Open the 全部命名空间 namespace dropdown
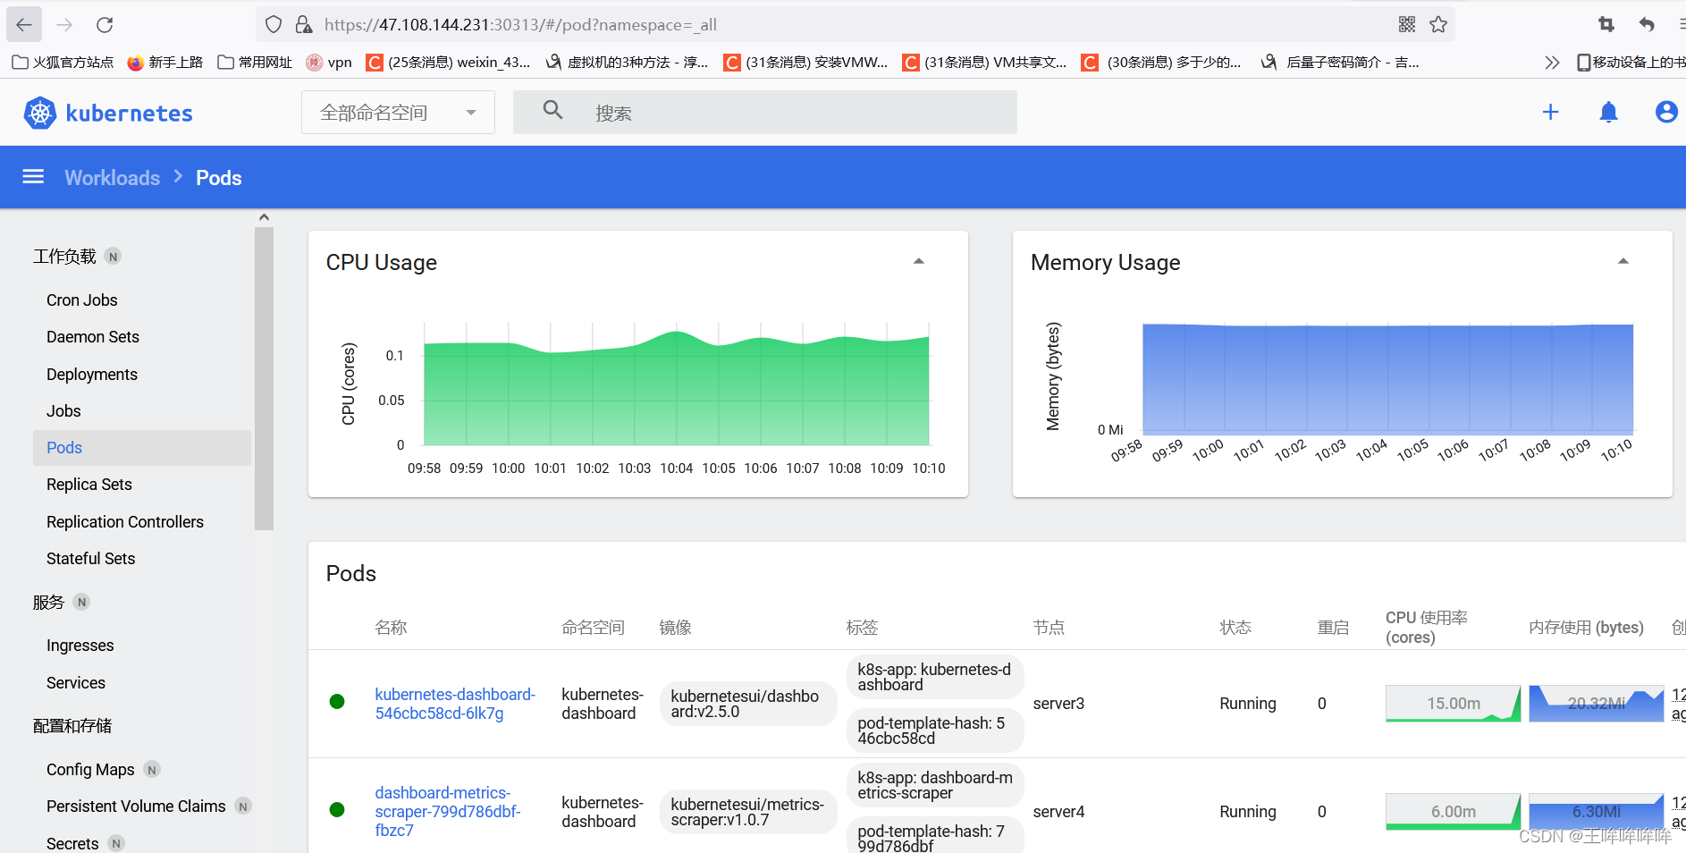 coord(398,113)
